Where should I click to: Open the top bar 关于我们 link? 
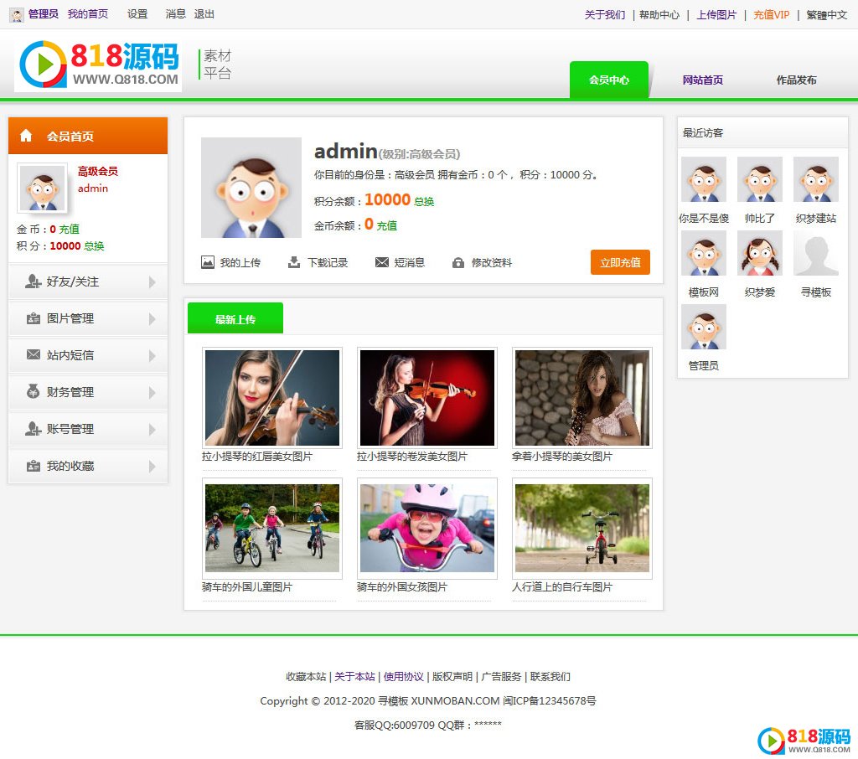point(605,15)
